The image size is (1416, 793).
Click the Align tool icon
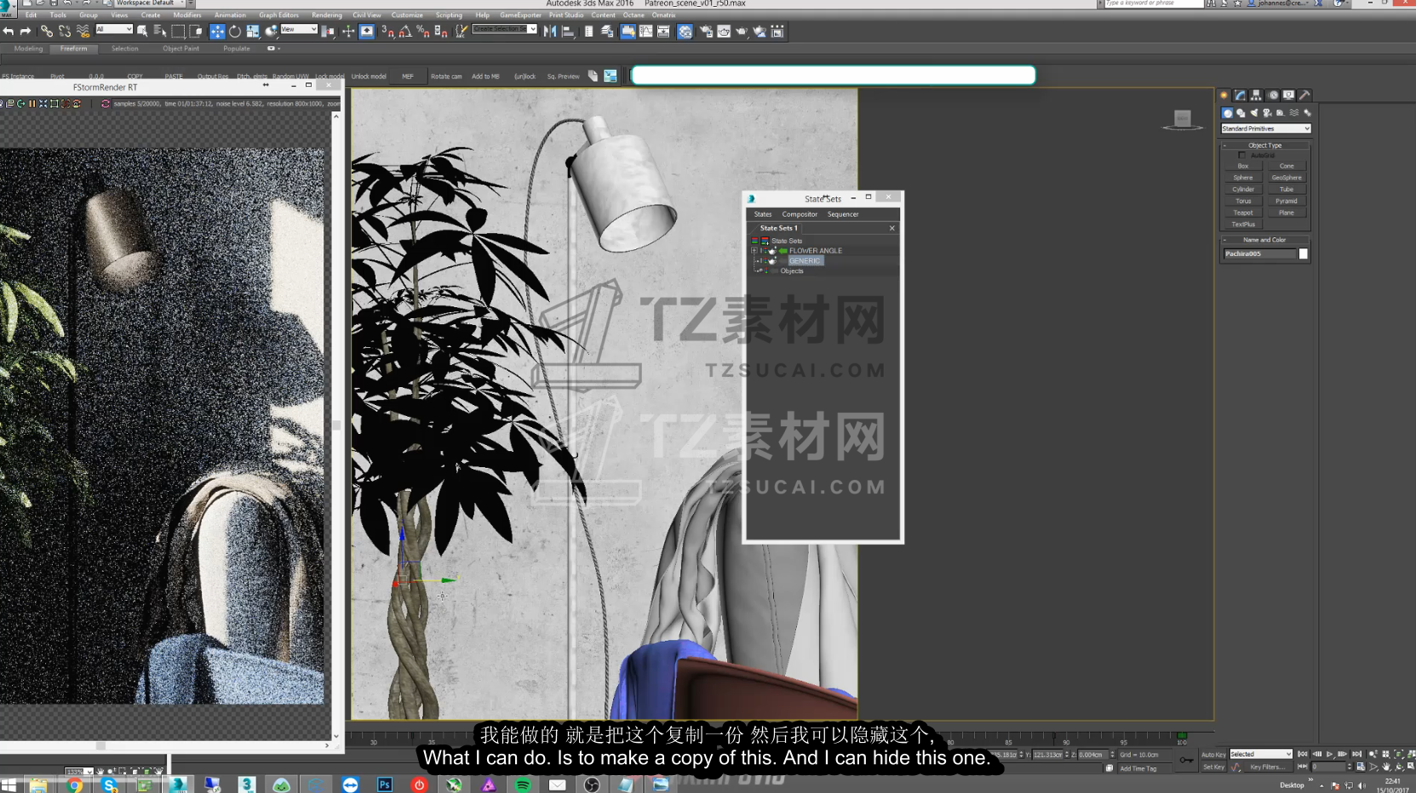click(x=568, y=31)
